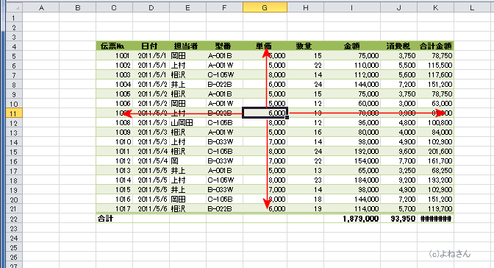
Task: Select tax cell 3,250
Action: coord(399,171)
